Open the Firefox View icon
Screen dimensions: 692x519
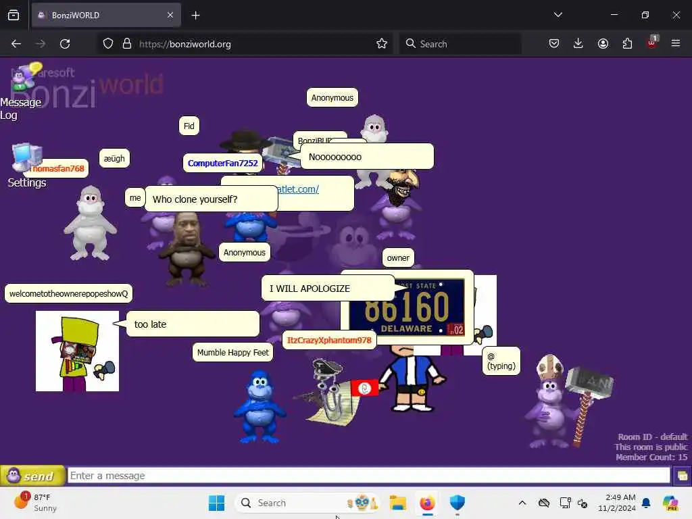point(14,15)
